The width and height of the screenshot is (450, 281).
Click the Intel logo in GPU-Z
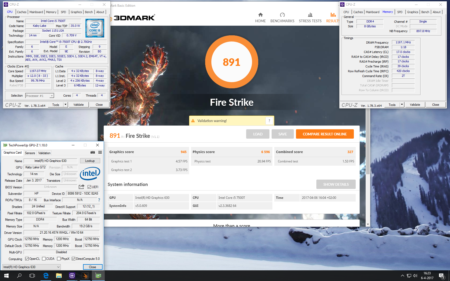click(x=90, y=174)
